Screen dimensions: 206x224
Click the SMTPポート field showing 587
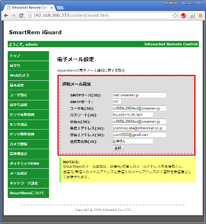[117, 102]
